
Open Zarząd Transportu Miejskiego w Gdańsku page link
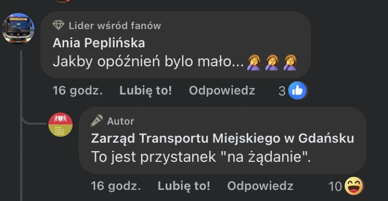222,139
